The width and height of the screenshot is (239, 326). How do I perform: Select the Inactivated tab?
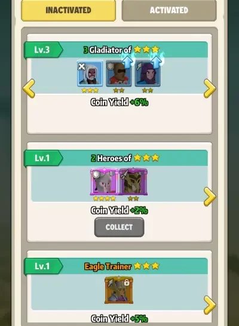(69, 10)
